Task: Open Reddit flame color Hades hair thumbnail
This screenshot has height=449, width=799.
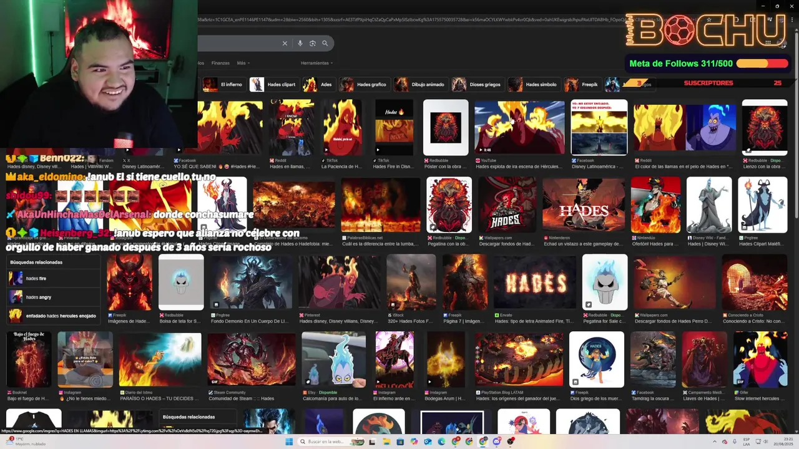Action: pos(685,127)
